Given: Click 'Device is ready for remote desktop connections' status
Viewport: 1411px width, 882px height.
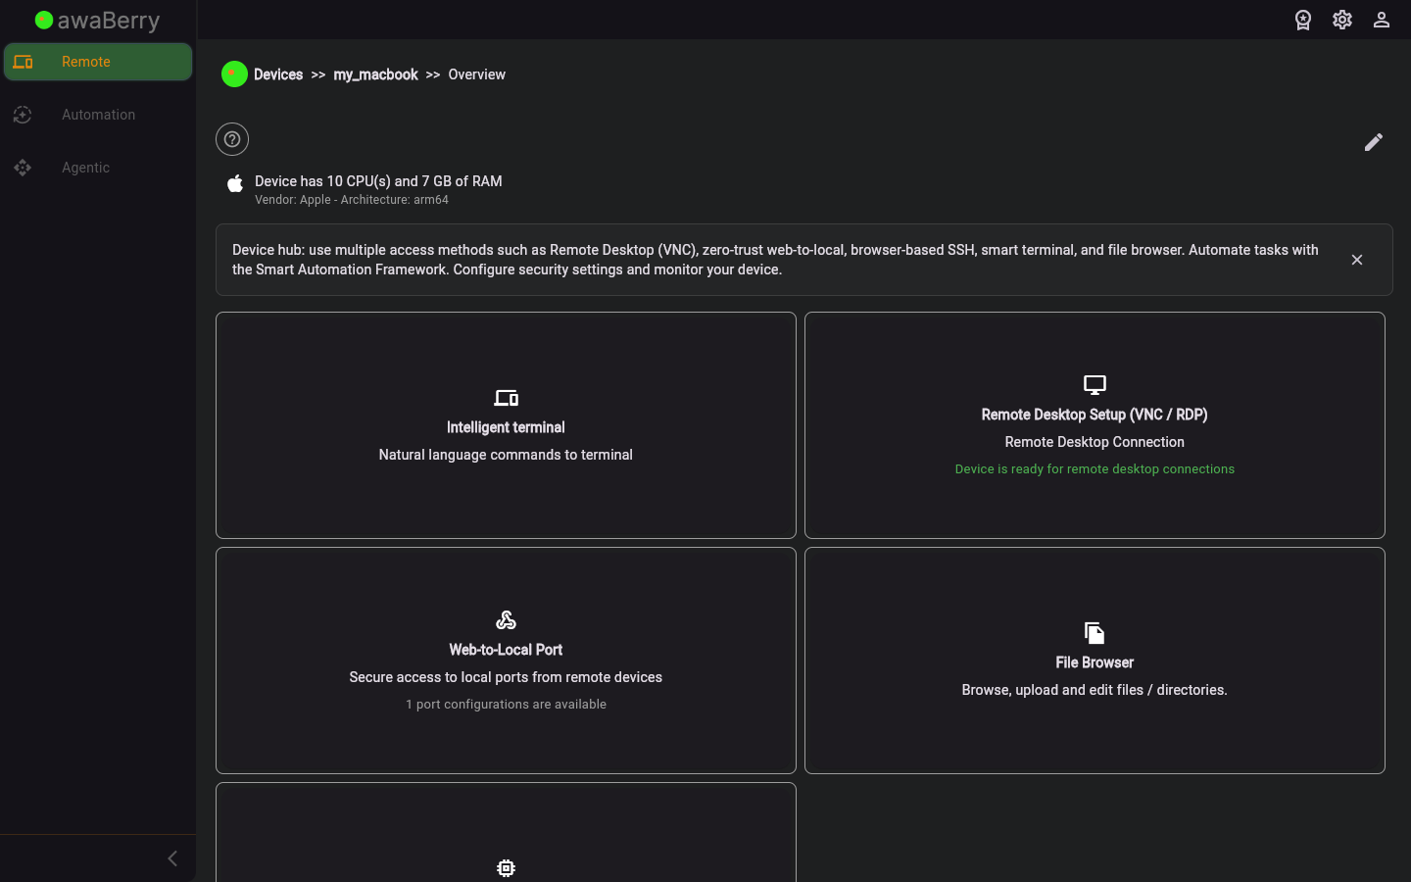Looking at the screenshot, I should [x=1095, y=469].
